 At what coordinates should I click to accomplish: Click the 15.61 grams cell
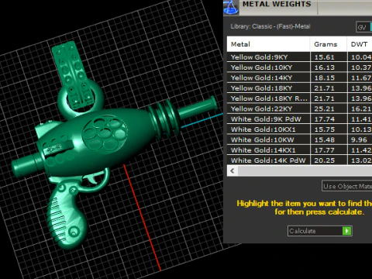click(x=329, y=57)
